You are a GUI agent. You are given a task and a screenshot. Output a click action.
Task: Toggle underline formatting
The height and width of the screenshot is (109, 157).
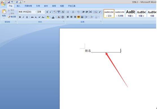click(x=27, y=17)
